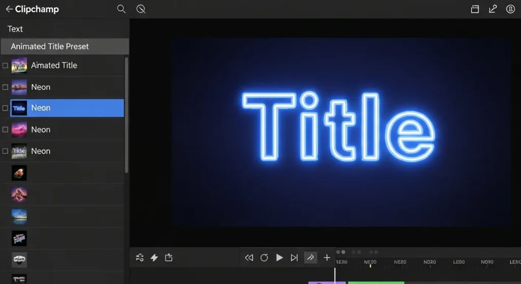This screenshot has width=521, height=284.
Task: Open the Text panel heading
Action: point(15,29)
